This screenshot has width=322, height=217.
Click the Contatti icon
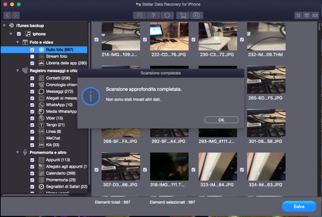pyautogui.click(x=41, y=78)
